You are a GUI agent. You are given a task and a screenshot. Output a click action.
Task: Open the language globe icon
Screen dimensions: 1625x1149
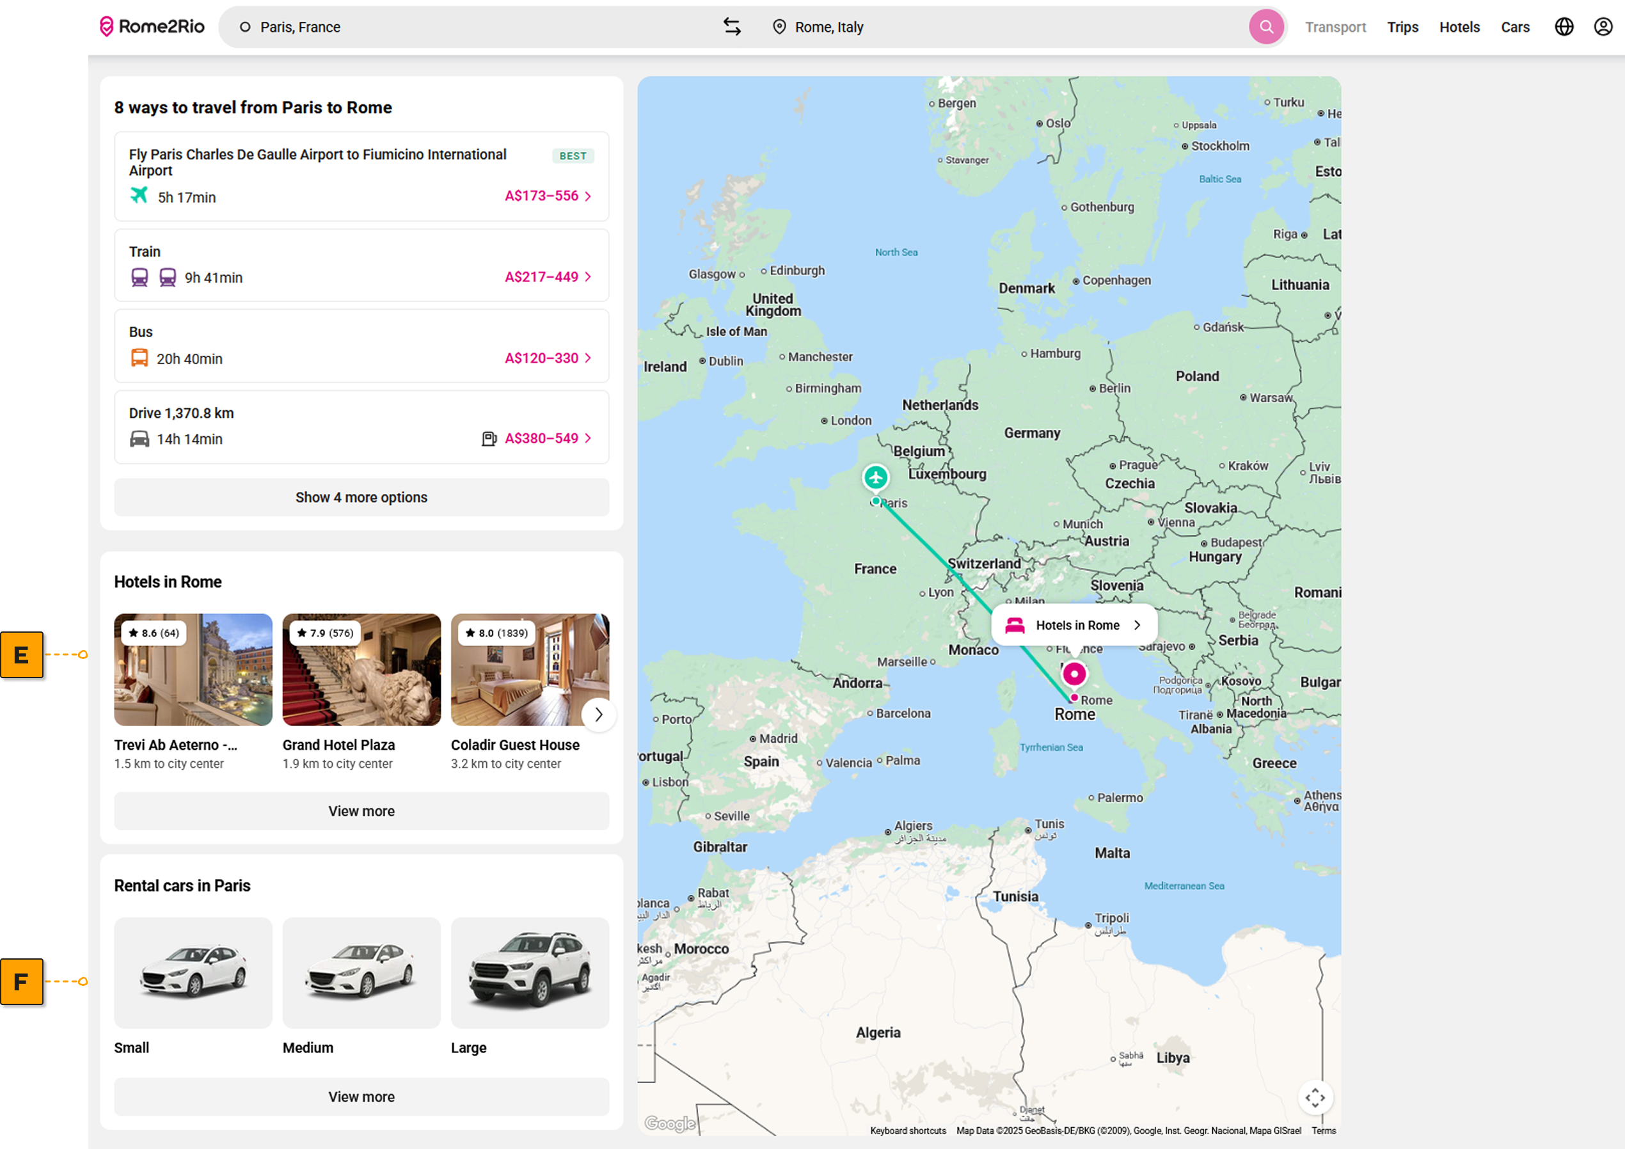(1564, 27)
